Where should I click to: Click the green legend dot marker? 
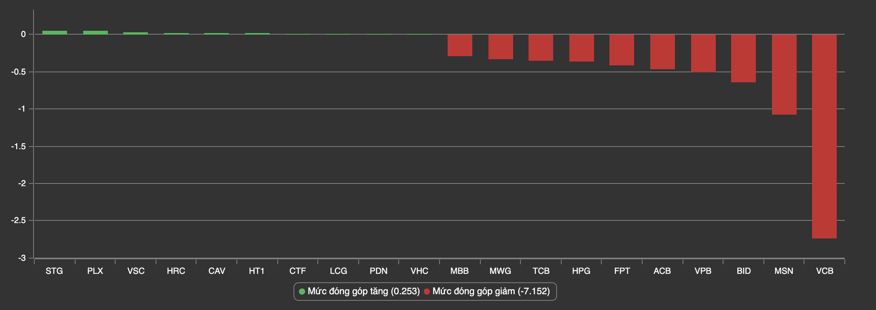[x=302, y=292]
